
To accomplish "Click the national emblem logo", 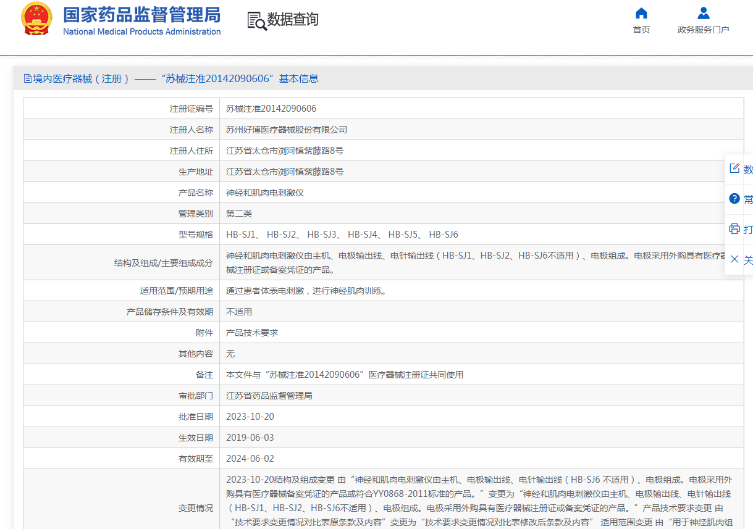I will [37, 19].
